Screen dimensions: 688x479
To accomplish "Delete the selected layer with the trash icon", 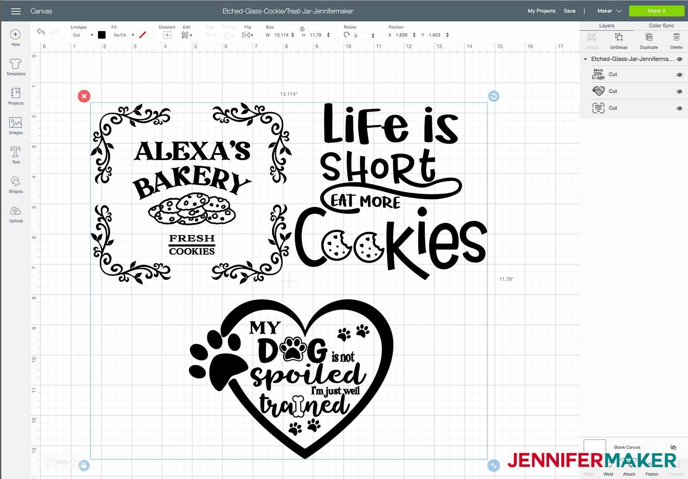I will click(x=676, y=40).
